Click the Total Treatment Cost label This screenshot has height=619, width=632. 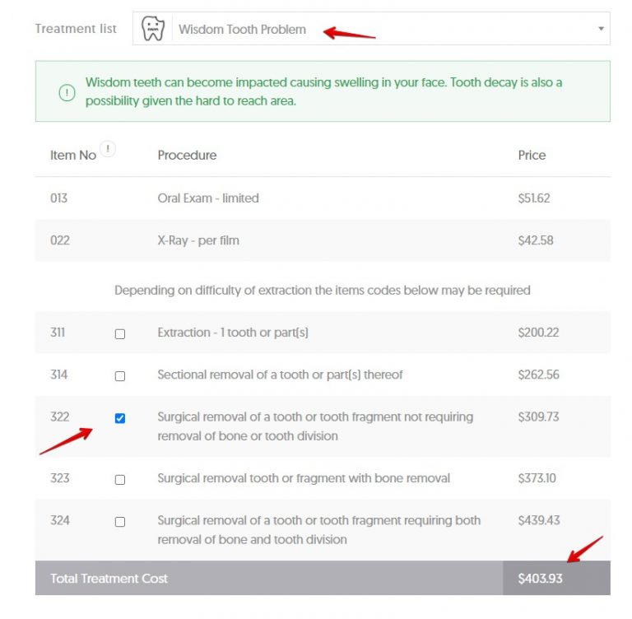coord(109,579)
